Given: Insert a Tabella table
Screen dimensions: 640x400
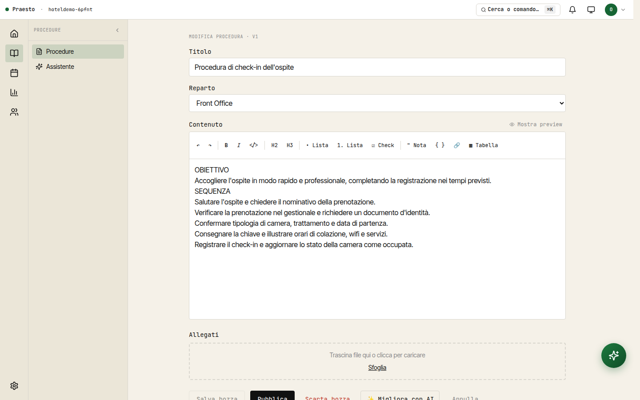Looking at the screenshot, I should tap(483, 145).
